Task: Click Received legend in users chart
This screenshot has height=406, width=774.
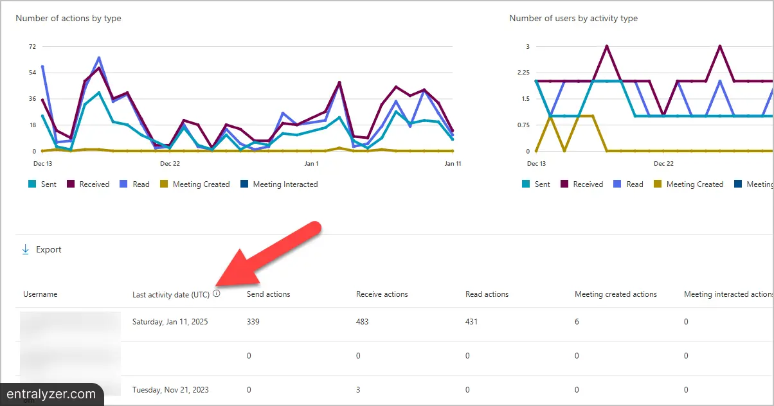Action: [582, 184]
